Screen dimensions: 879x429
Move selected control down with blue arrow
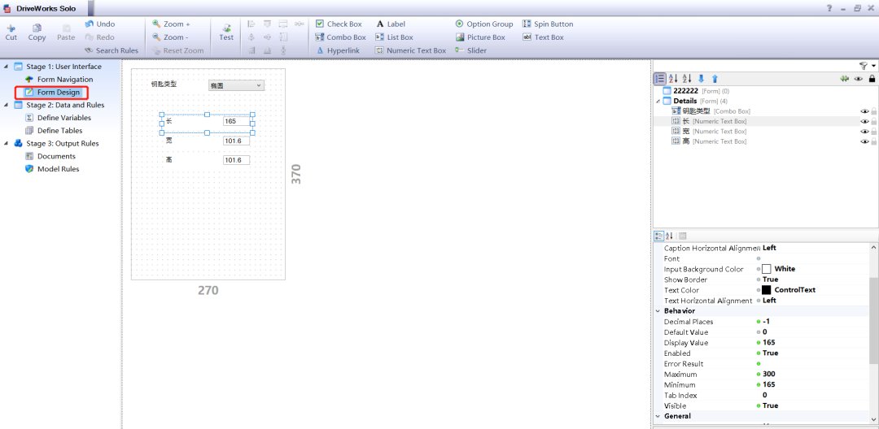point(701,79)
